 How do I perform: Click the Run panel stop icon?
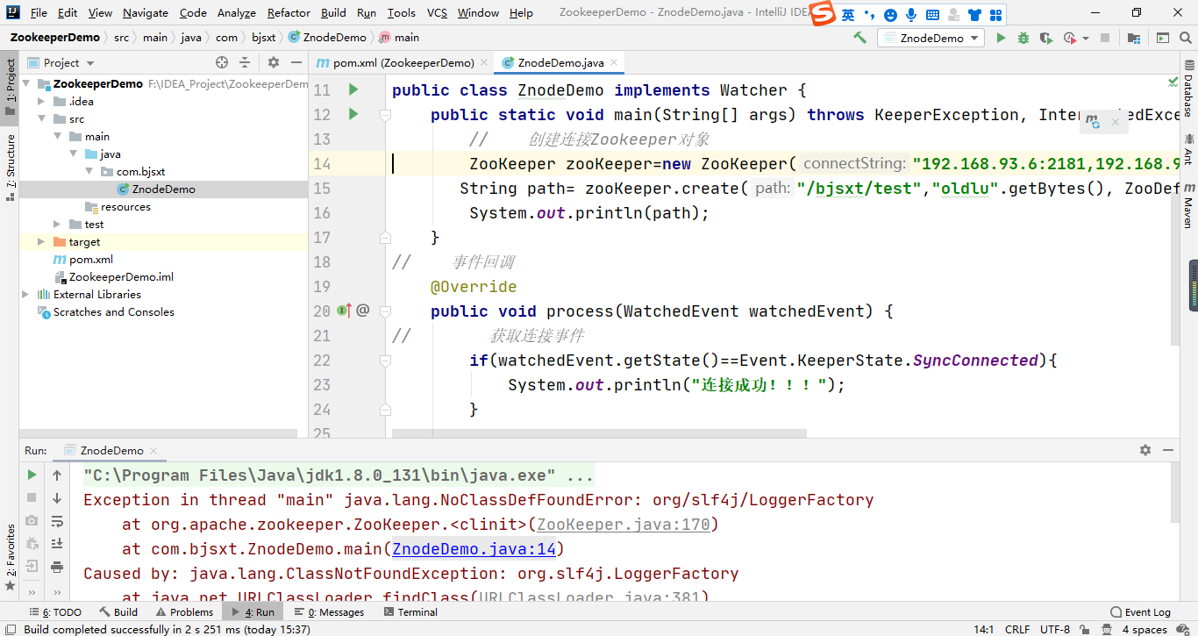(32, 497)
